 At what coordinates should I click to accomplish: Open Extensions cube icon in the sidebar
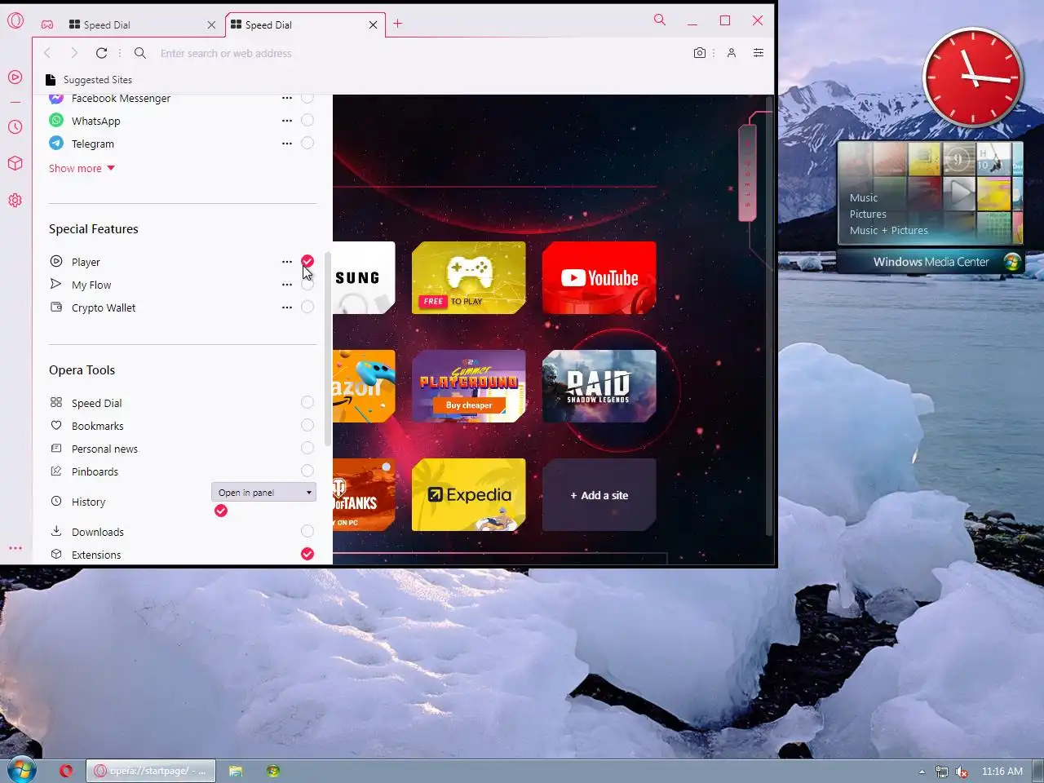click(x=15, y=163)
